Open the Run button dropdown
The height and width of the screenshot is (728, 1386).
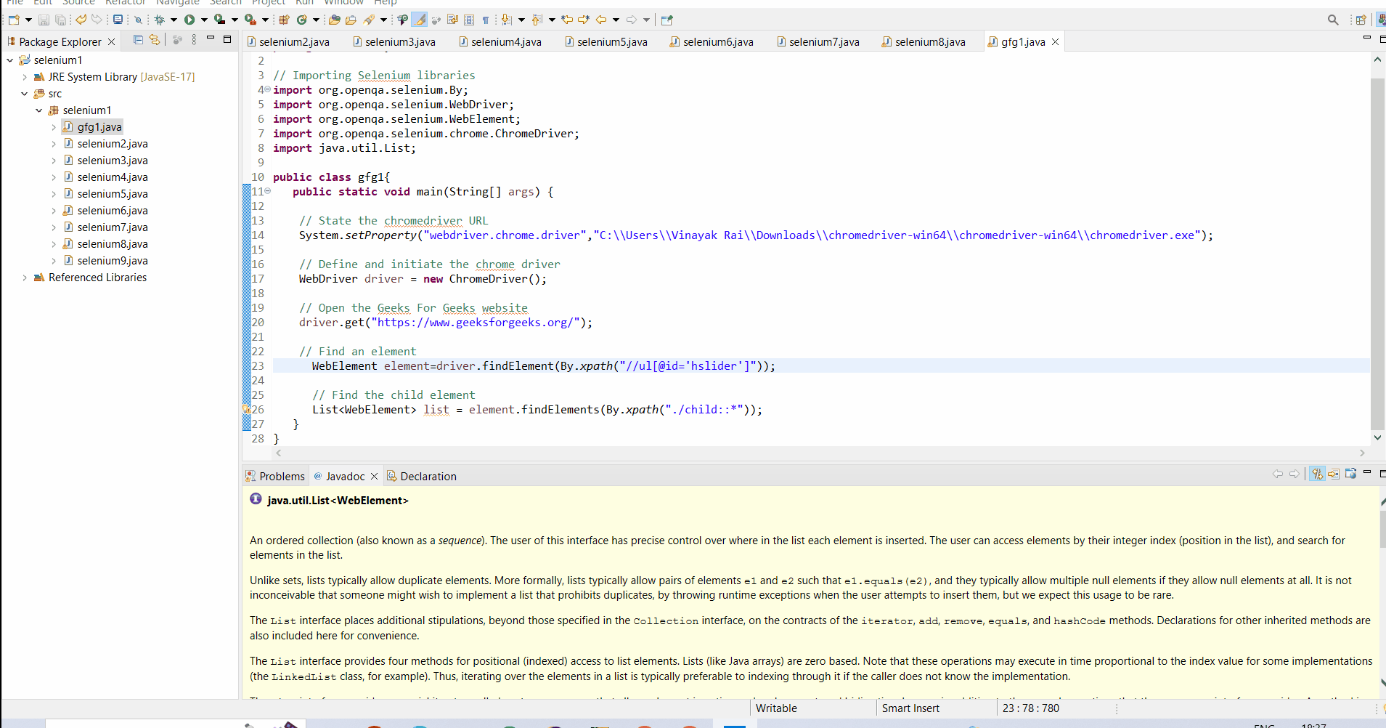pos(204,20)
